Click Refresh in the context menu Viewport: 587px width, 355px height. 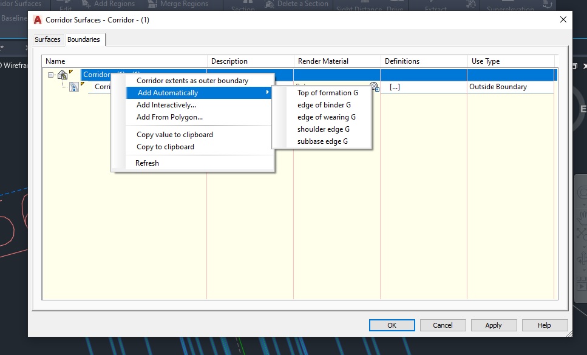coord(149,163)
